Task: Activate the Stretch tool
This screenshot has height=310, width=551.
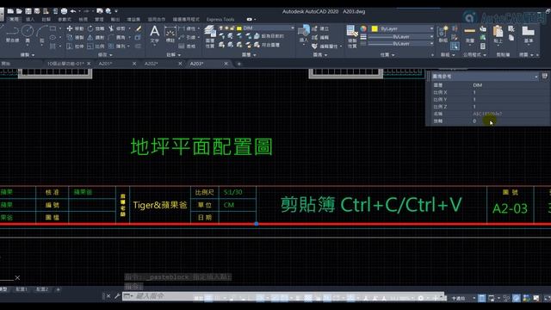Action: coord(75,46)
